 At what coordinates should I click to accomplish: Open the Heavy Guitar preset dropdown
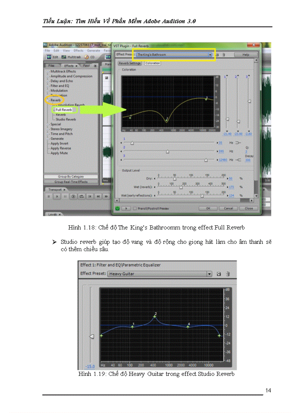[209, 274]
